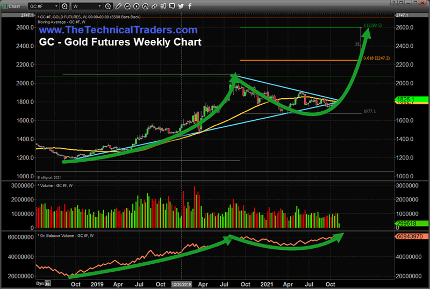
Task: Click 40000000 on right OBV axis
Action: pyautogui.click(x=408, y=257)
